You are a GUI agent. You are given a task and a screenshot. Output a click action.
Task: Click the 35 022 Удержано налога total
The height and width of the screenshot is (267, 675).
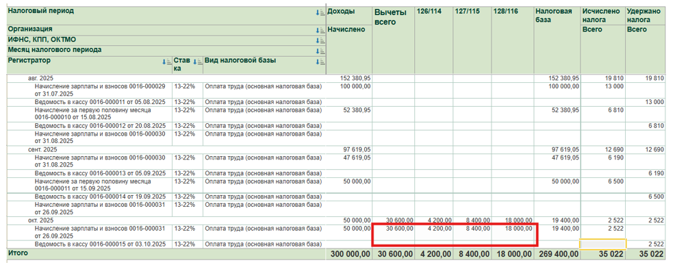click(x=652, y=255)
